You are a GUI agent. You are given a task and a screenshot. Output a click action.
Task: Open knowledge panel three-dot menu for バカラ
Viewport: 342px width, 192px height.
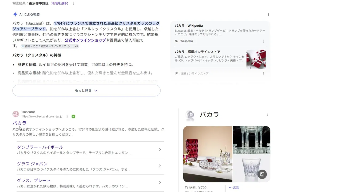pos(267,115)
